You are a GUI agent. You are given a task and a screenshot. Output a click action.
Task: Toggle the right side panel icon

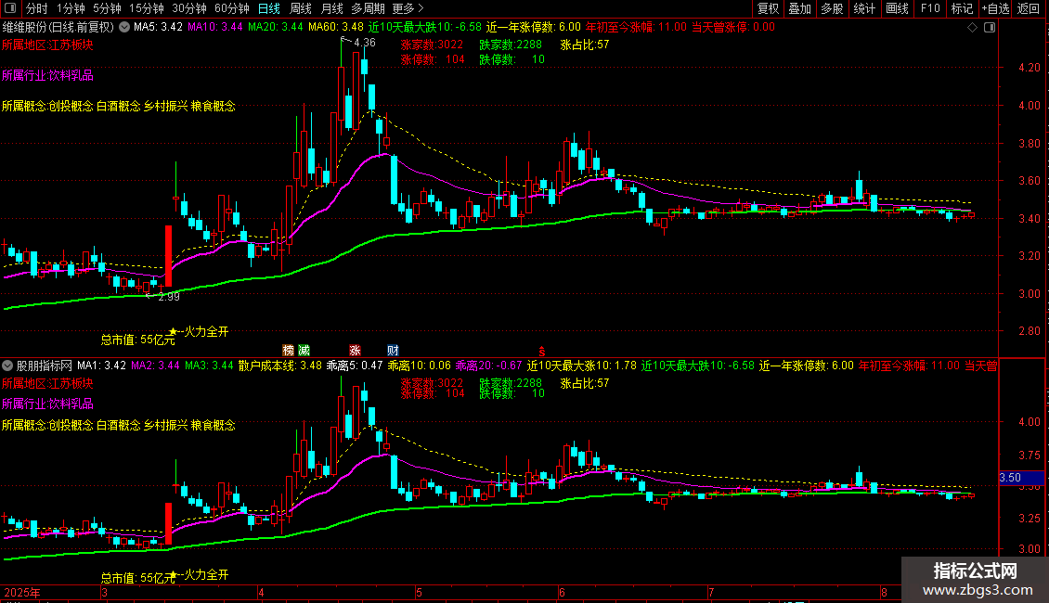point(990,28)
